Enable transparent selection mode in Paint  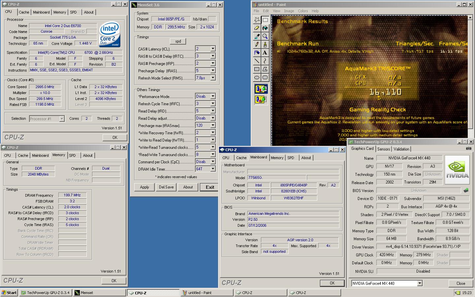[x=261, y=99]
